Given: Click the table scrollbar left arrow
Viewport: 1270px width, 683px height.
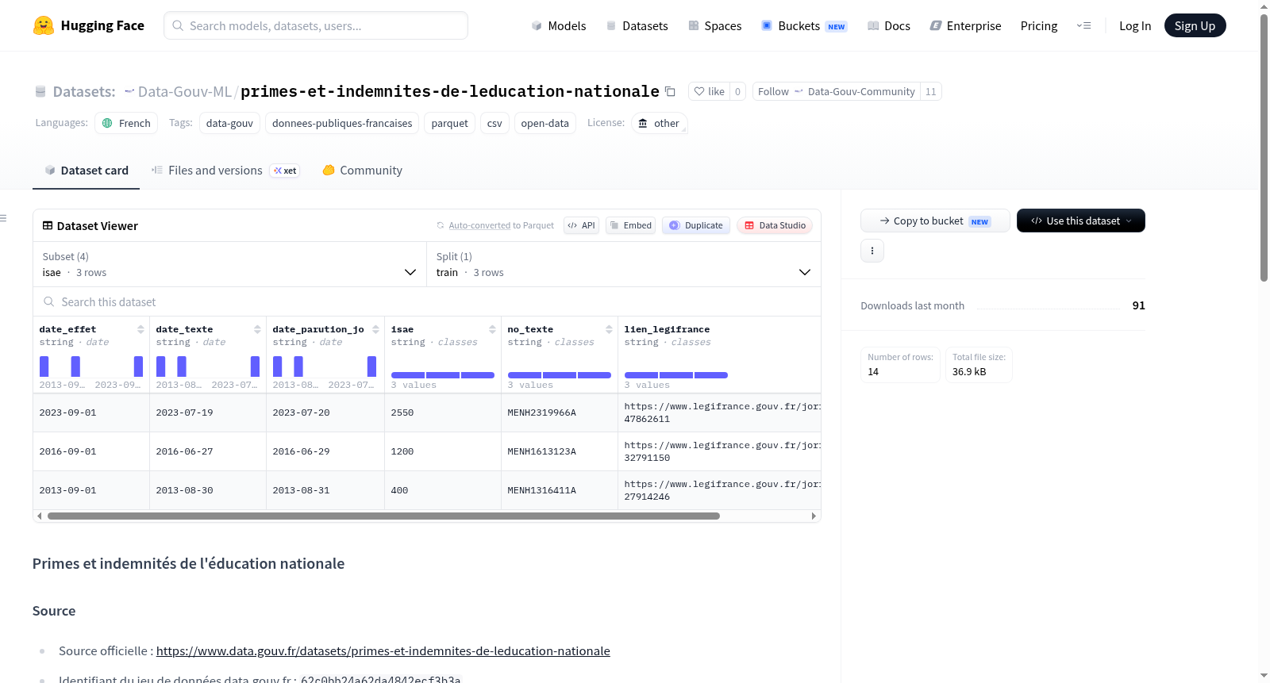Looking at the screenshot, I should click(39, 516).
